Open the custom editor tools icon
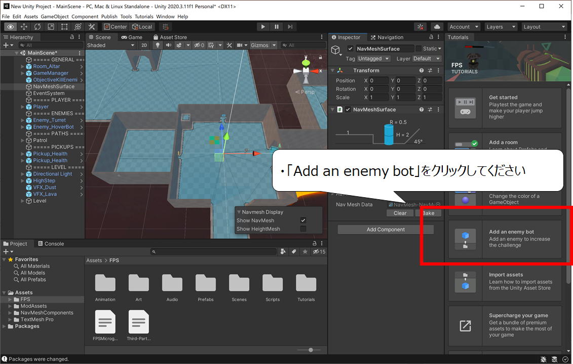The height and width of the screenshot is (364, 573). [x=91, y=27]
